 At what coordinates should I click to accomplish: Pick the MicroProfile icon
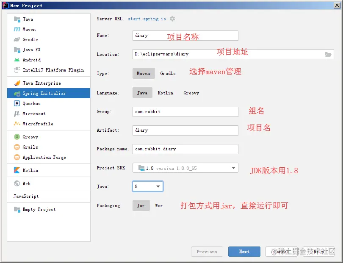click(x=17, y=124)
